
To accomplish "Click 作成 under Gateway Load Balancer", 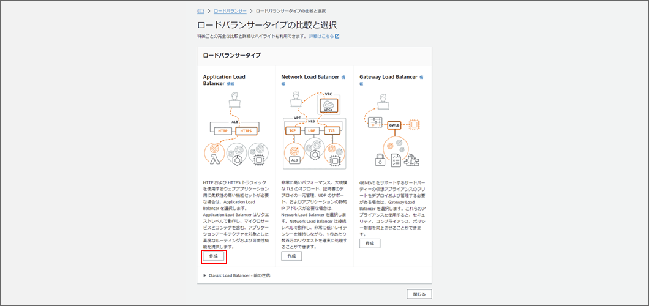I will 370,244.
